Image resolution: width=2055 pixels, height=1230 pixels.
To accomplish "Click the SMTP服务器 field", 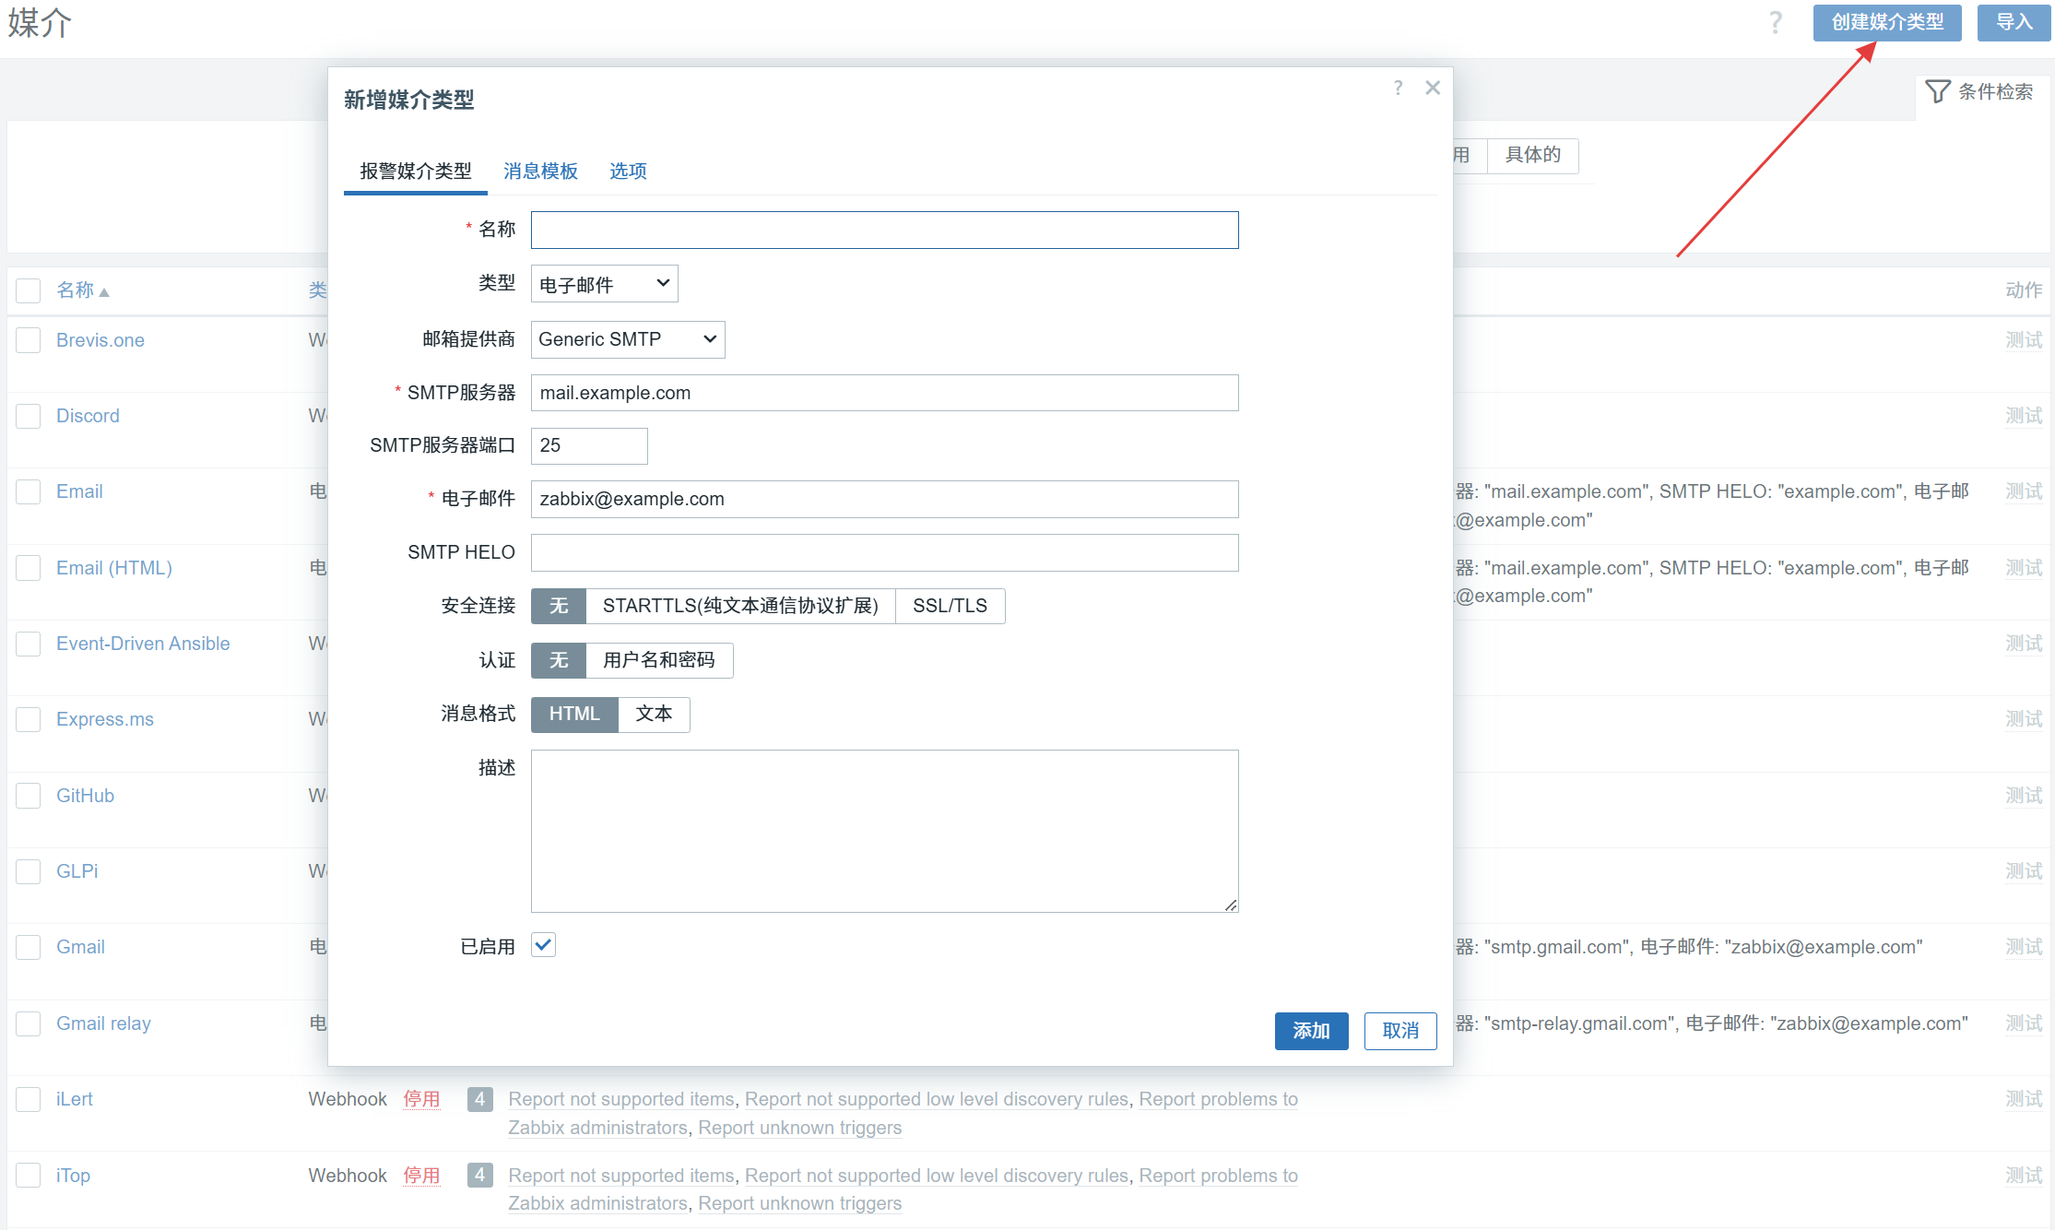I will coord(885,393).
